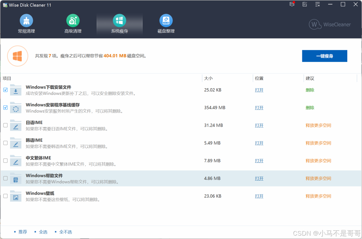
Task: Check the 日语IME checkbox
Action: pyautogui.click(x=6, y=125)
